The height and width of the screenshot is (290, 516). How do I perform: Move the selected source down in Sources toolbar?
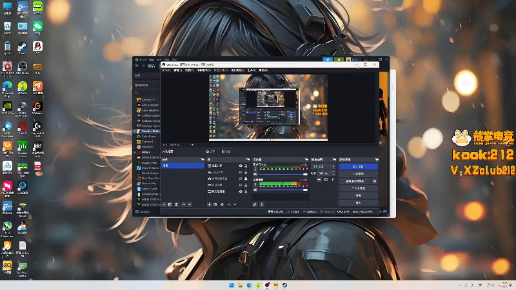(x=235, y=204)
